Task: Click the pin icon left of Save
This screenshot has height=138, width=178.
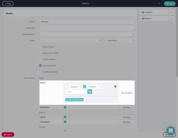Action: click(159, 4)
